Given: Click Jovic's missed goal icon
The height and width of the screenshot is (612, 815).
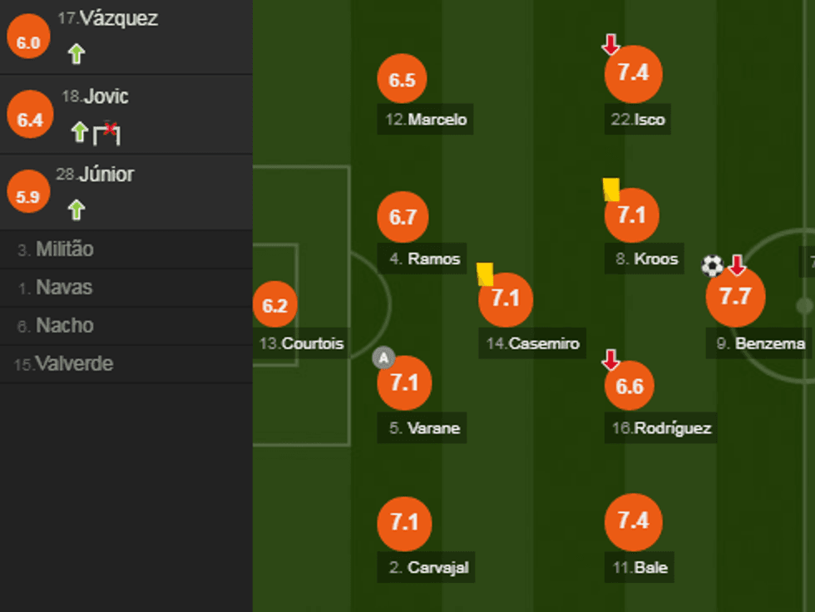Looking at the screenshot, I should pyautogui.click(x=107, y=131).
